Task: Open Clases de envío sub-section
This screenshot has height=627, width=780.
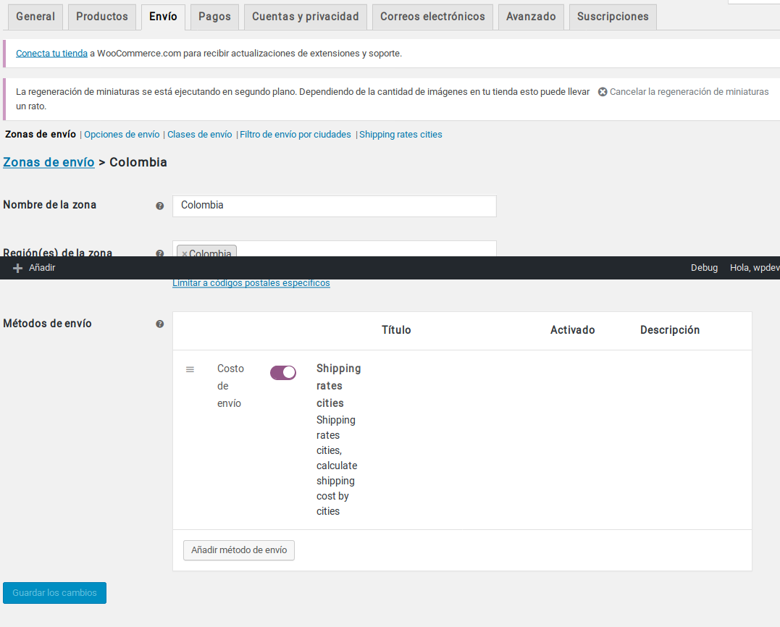Action: pos(199,135)
